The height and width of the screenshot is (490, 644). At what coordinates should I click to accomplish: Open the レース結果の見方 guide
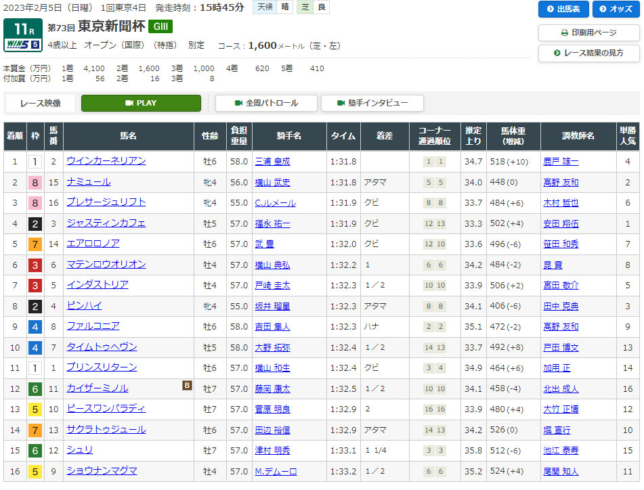coord(588,53)
